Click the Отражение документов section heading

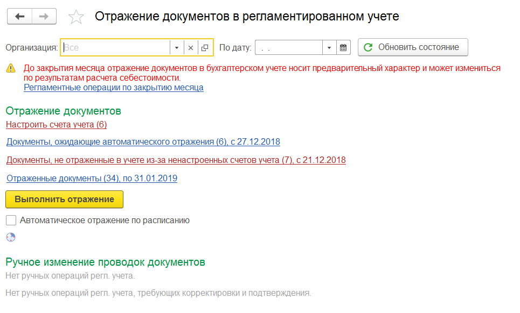(x=64, y=111)
